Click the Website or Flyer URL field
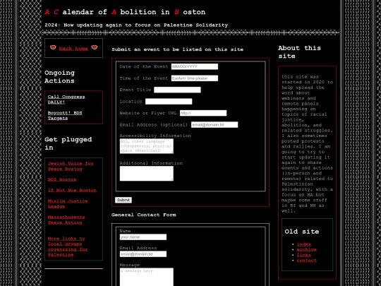381x286 pixels. coord(203,113)
